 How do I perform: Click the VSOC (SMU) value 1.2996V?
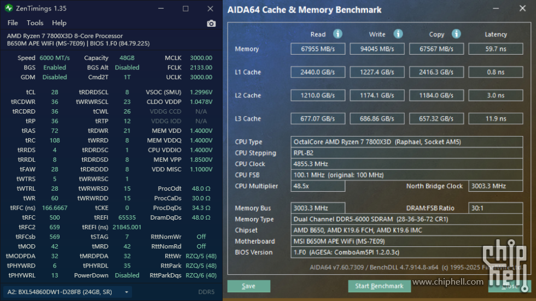pyautogui.click(x=201, y=92)
